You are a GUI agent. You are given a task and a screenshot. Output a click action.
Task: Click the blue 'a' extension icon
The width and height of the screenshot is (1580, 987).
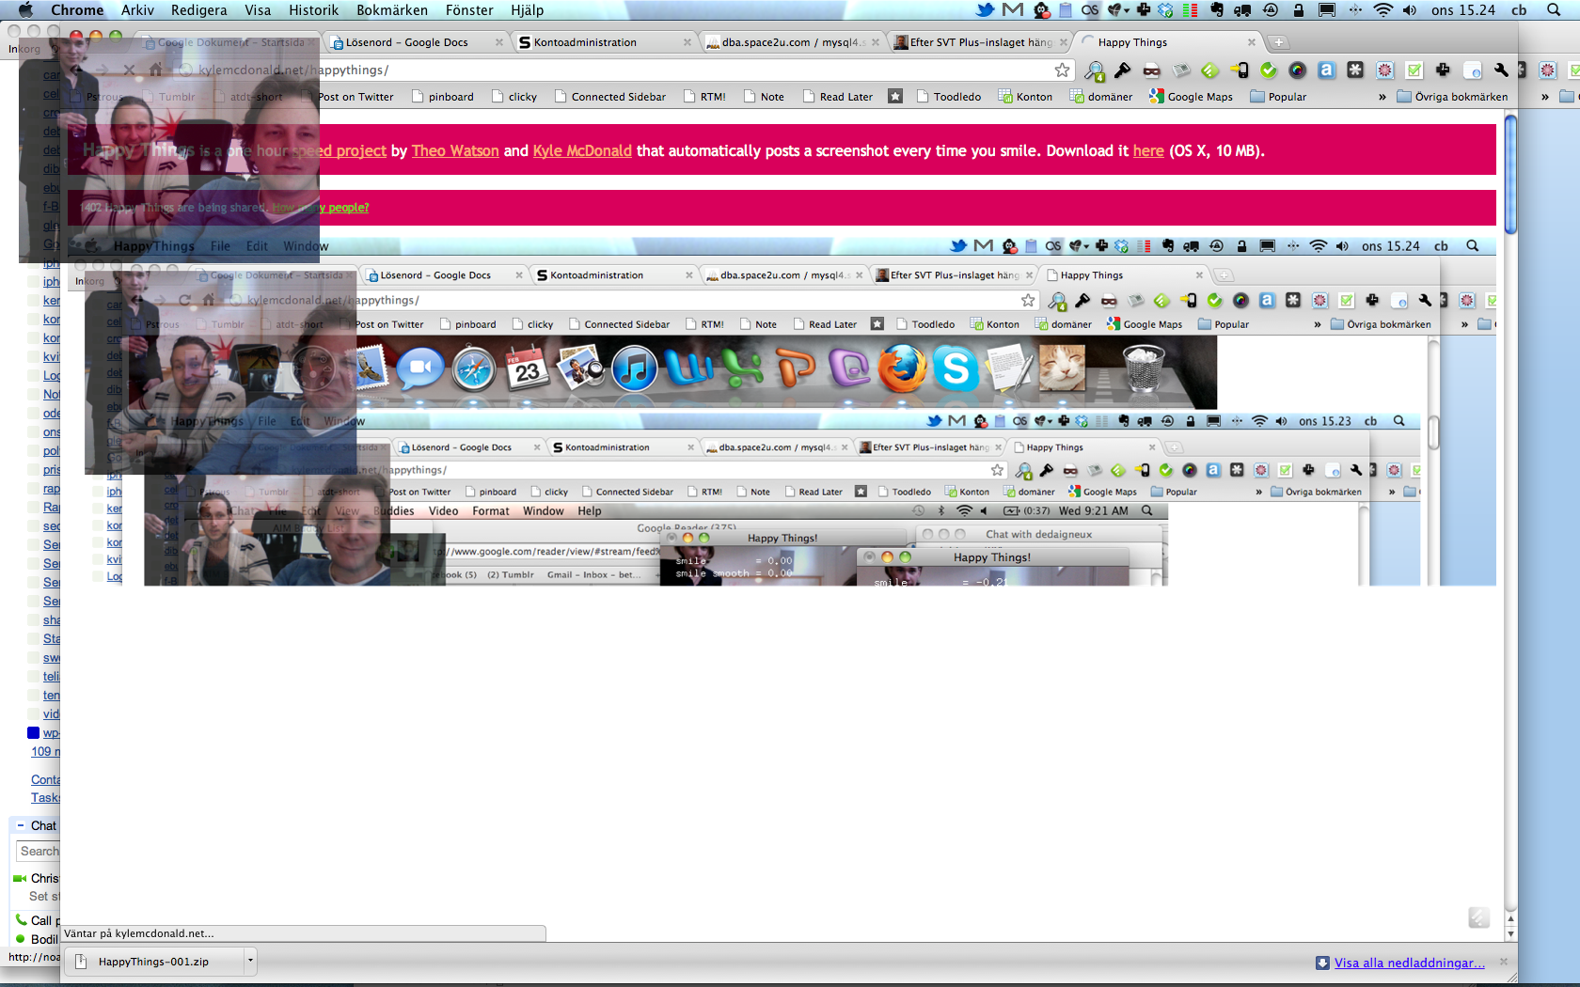1326,70
